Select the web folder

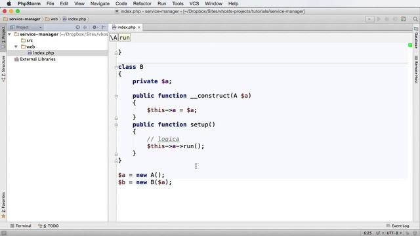[x=28, y=47]
